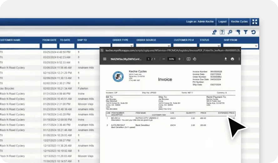Select the row dated 01/19/2024 12:00:00 PM
The width and height of the screenshot is (278, 163).
pyautogui.click(x=50, y=120)
